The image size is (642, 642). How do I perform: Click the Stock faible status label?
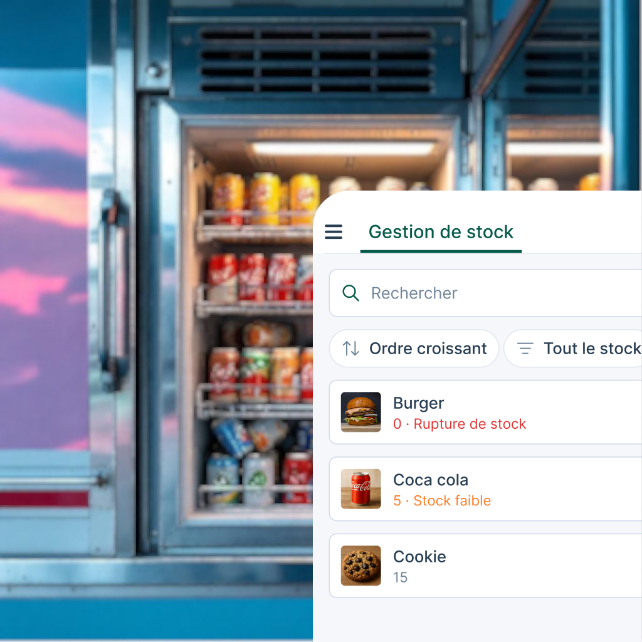tap(452, 500)
